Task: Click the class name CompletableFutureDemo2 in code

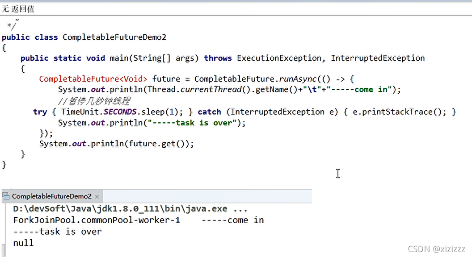Action: (114, 37)
